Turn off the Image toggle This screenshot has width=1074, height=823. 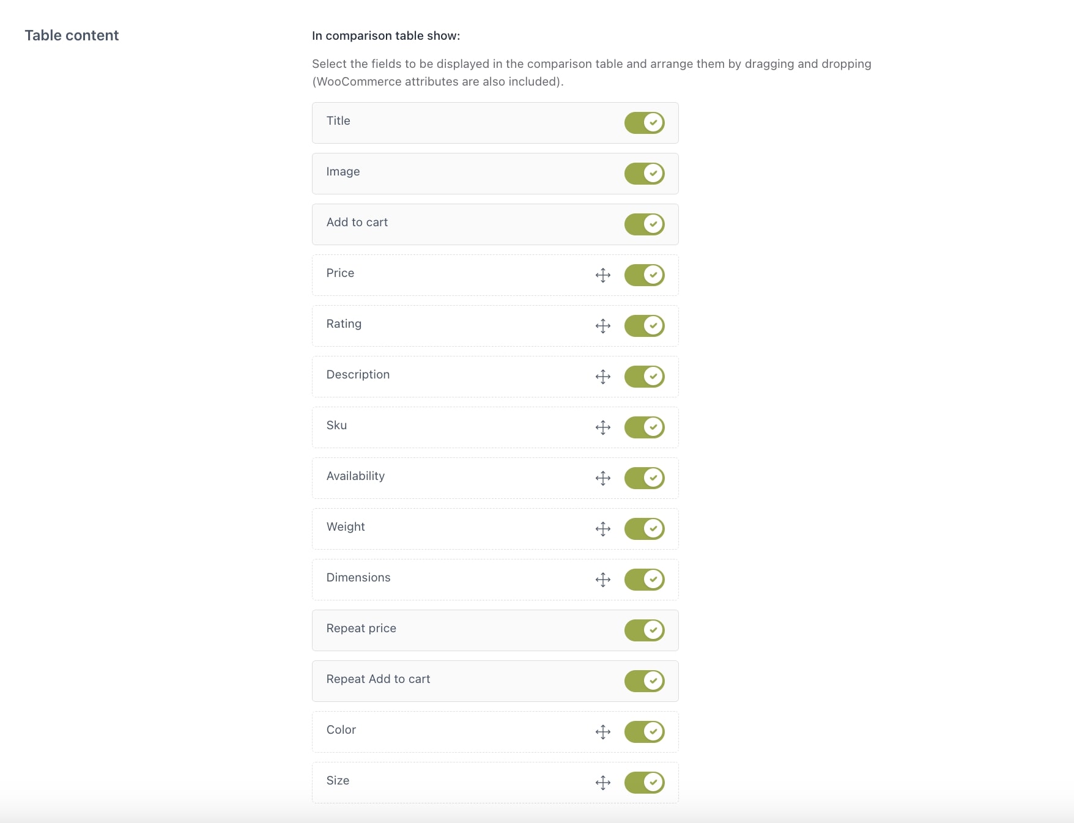pyautogui.click(x=644, y=173)
